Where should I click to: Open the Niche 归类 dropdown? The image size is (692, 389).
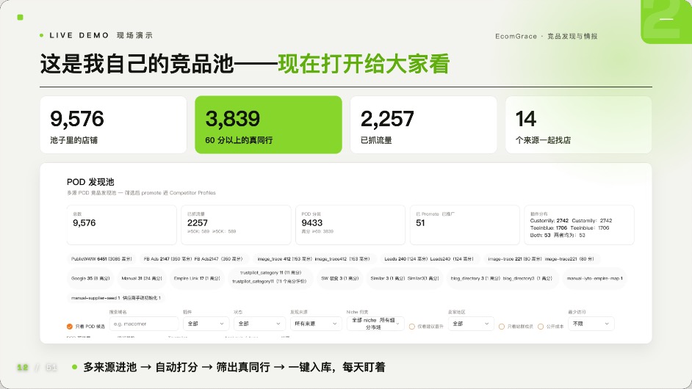click(x=375, y=324)
